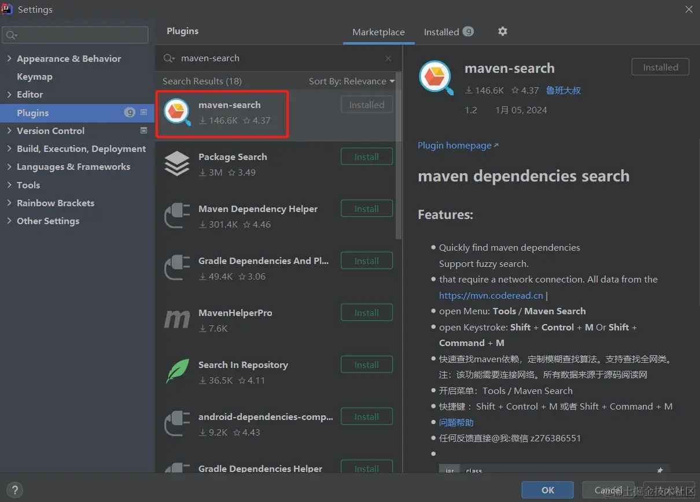Click the maven-search plugin icon in results list
The height and width of the screenshot is (502, 700).
(x=177, y=112)
